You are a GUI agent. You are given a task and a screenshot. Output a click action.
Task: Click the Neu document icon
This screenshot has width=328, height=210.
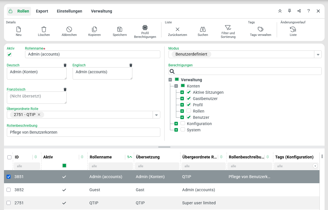click(19, 29)
